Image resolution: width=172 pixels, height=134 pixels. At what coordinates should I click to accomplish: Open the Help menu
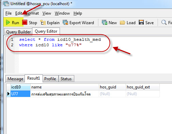click(78, 13)
